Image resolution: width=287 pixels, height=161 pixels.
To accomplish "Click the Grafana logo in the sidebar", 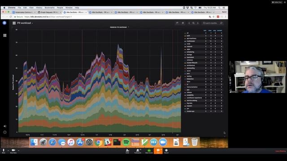I will click(4, 23).
